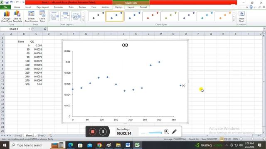Screen dimensions: 266x149
Task: Click the formula bar input
Action: [155, 29]
